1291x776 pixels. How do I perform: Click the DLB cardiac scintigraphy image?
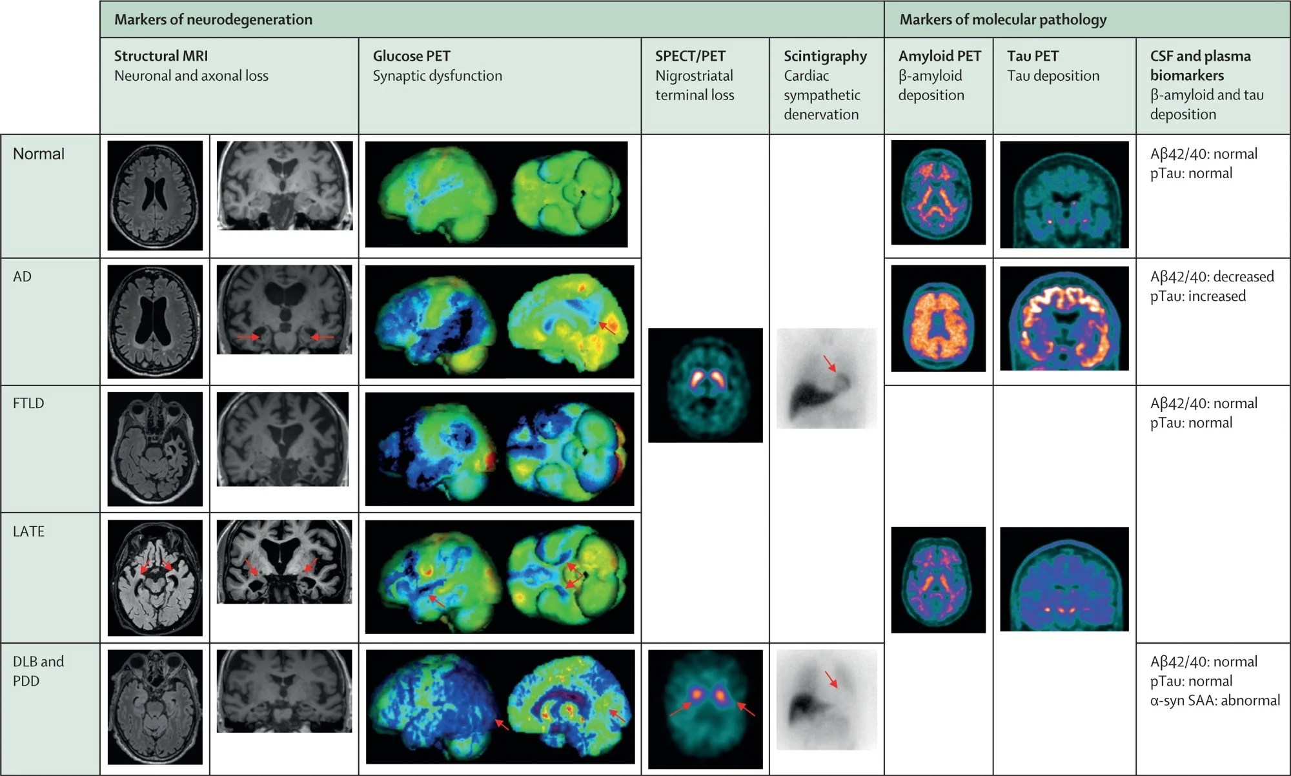826,699
